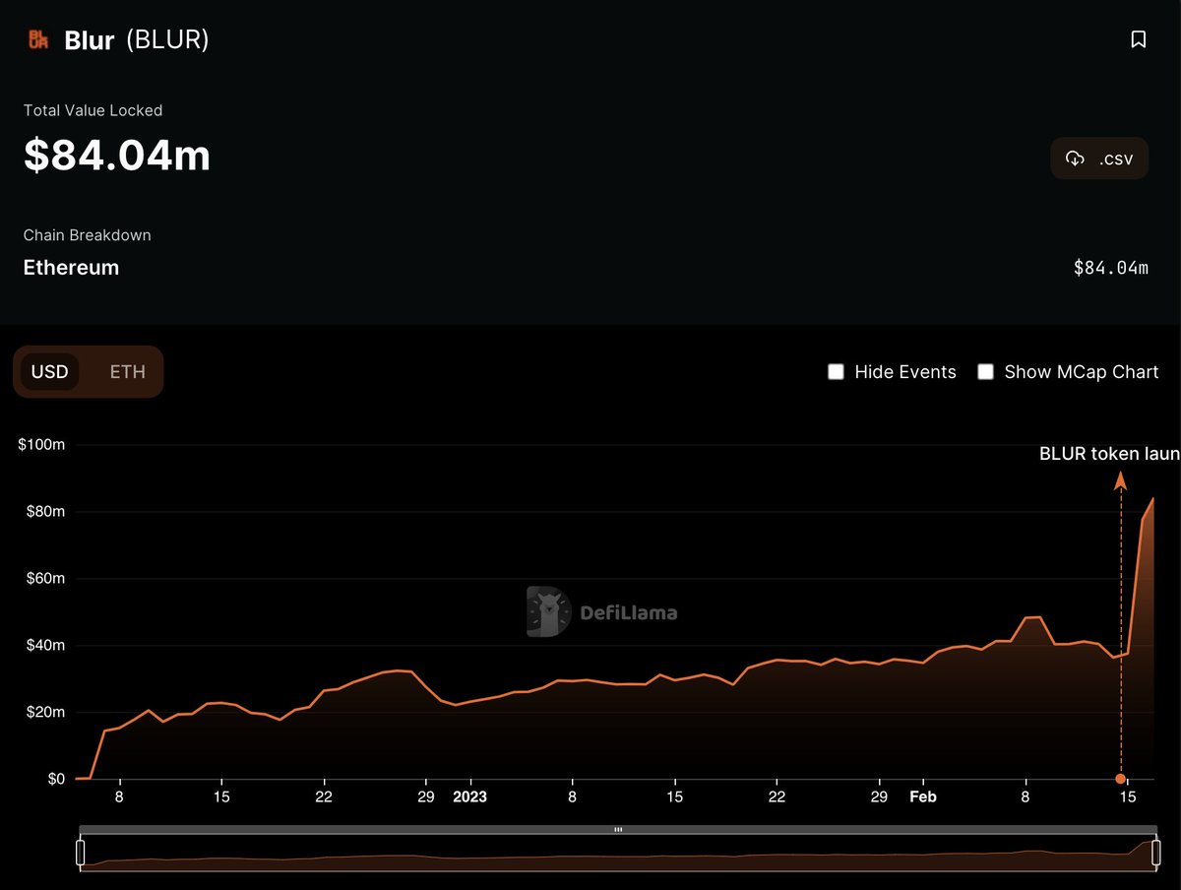
Task: Enable the Hide Events checkbox
Action: [837, 371]
